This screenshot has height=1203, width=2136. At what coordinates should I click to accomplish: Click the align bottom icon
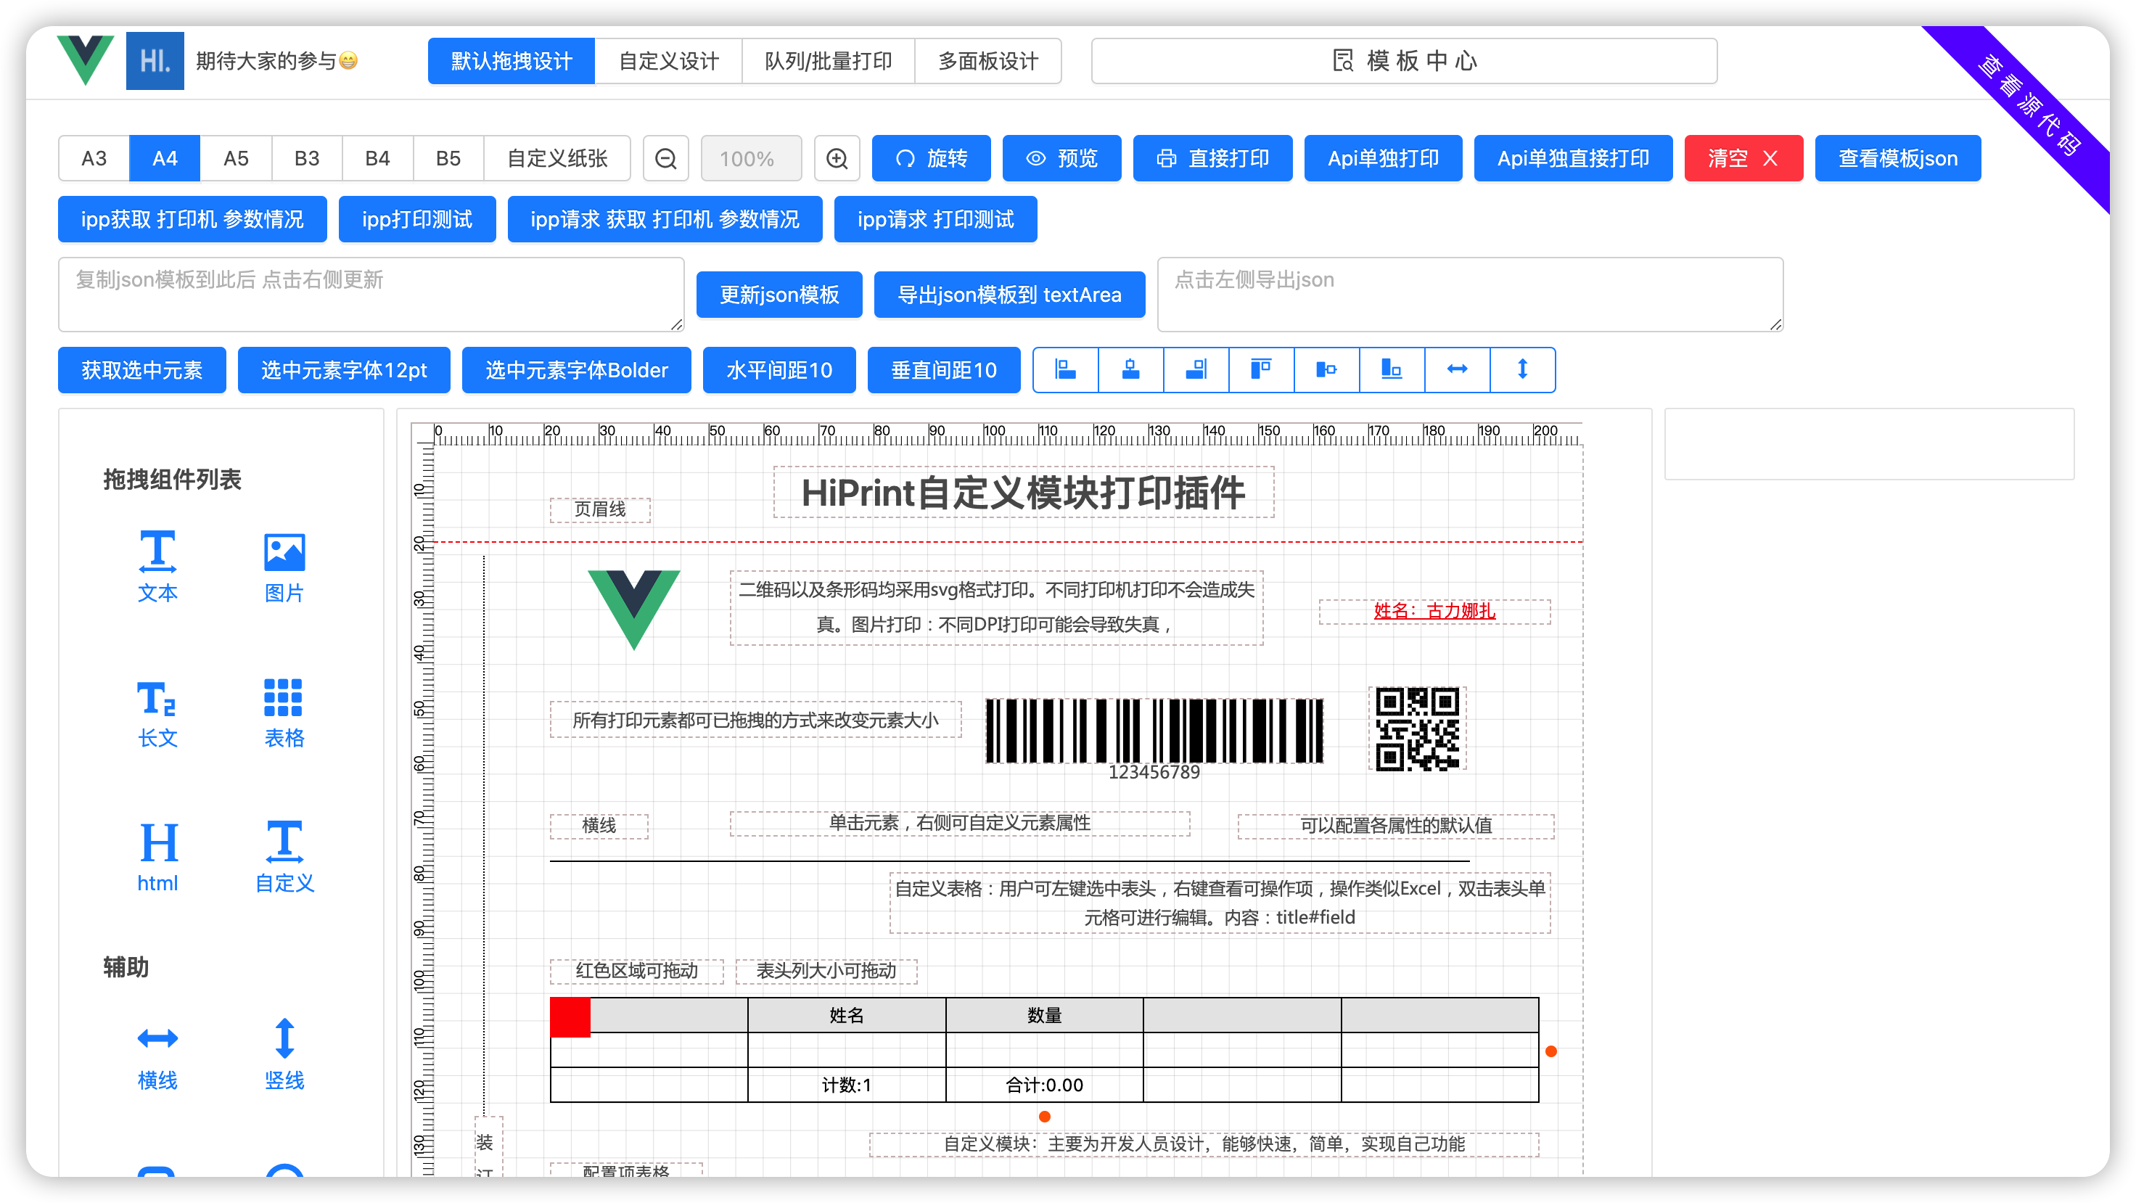point(1392,369)
